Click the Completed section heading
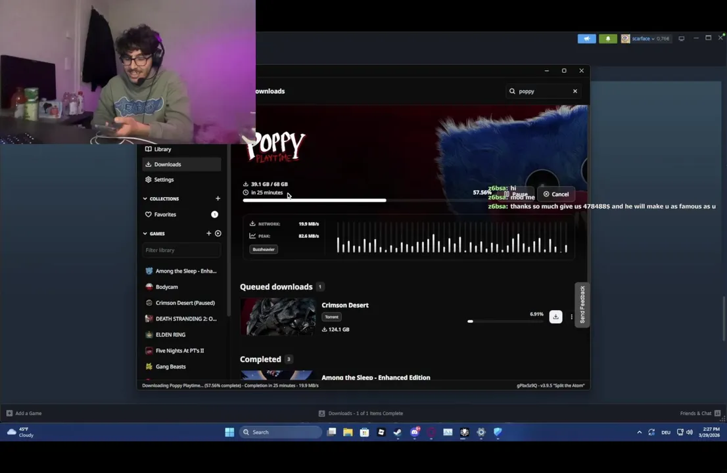This screenshot has height=473, width=727. (x=260, y=359)
